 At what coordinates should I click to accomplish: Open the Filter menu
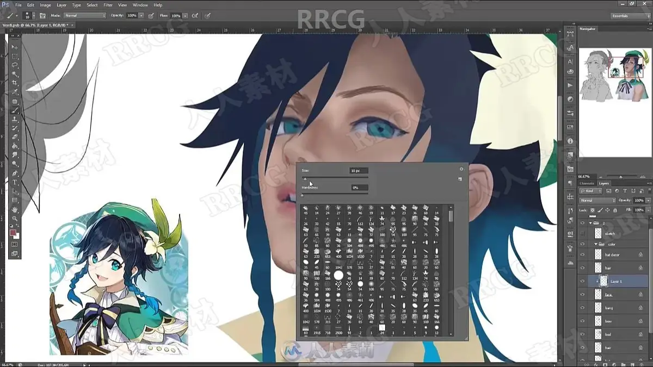click(108, 5)
